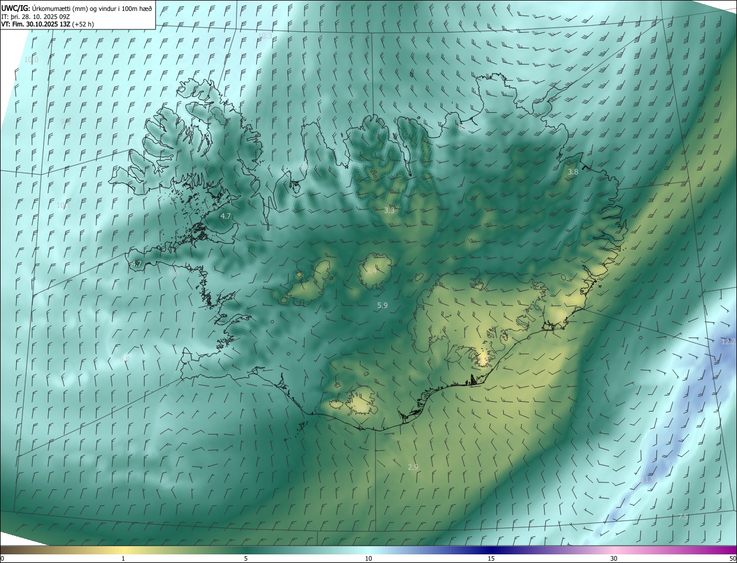Screen dimensions: 737x563
Task: Click the 5.9 value in central Iceland
Action: point(382,306)
